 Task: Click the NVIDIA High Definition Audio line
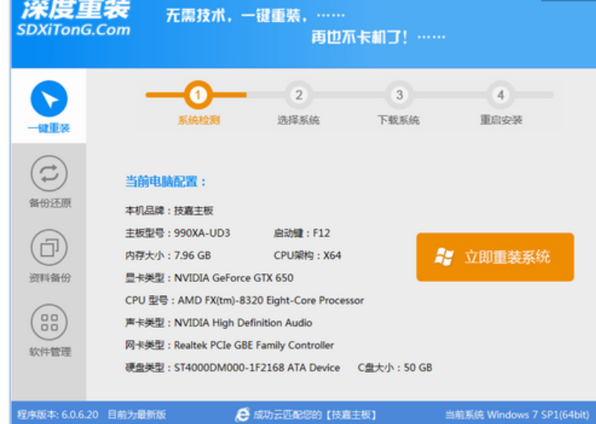(219, 322)
